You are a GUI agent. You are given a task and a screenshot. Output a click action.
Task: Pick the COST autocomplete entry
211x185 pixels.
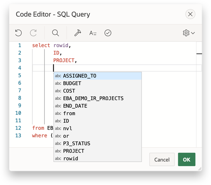tap(98, 91)
